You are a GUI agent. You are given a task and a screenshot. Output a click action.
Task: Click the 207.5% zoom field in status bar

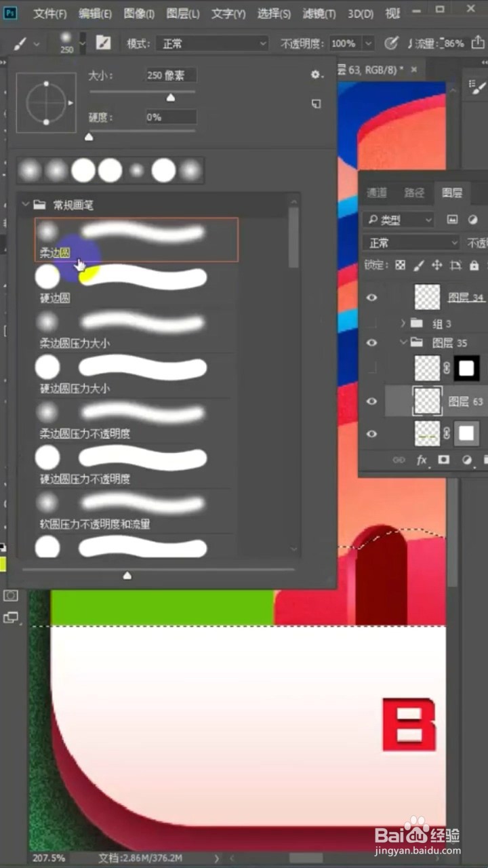(x=49, y=858)
